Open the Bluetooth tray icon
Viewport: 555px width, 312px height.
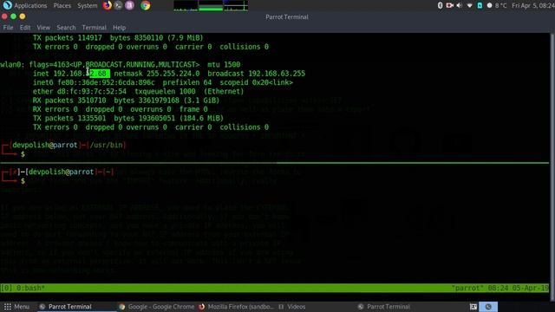(440, 5)
